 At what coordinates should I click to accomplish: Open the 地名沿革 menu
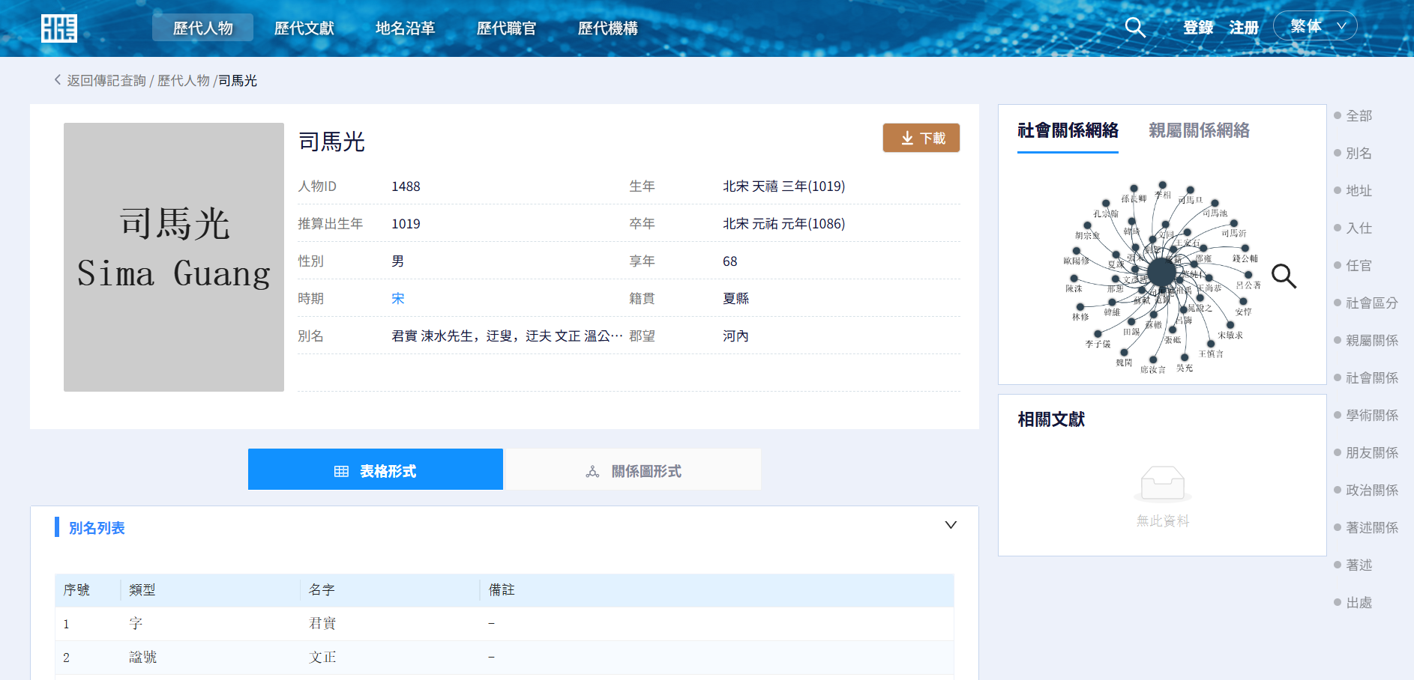[405, 28]
